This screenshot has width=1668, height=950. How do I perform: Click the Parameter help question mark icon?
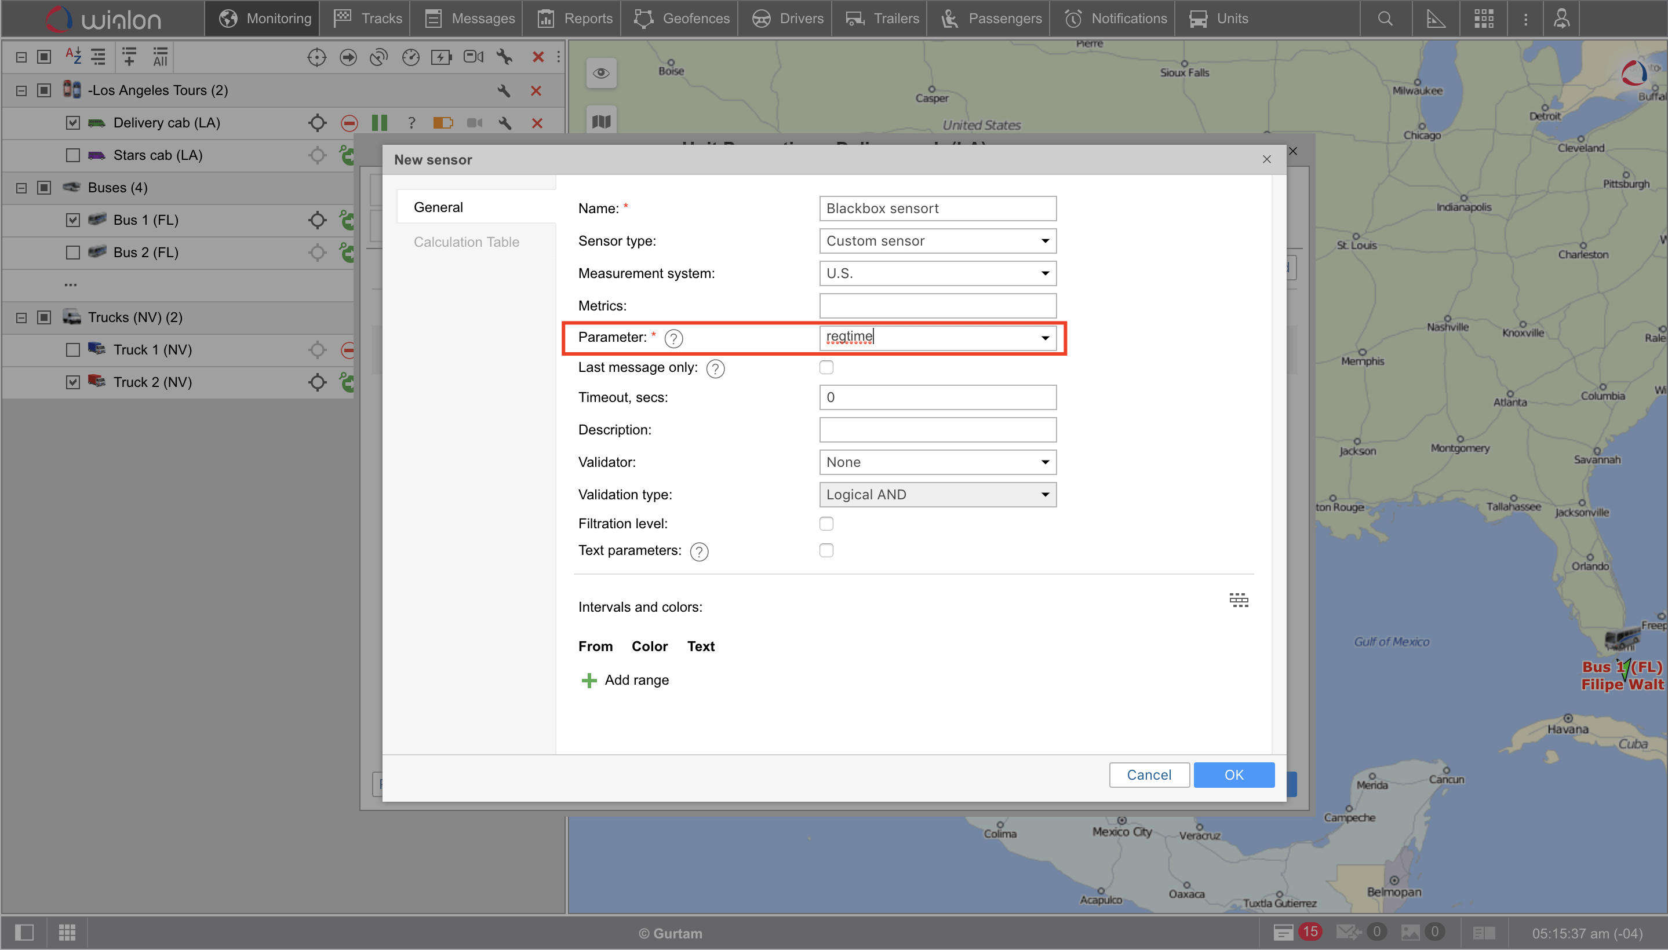point(673,338)
